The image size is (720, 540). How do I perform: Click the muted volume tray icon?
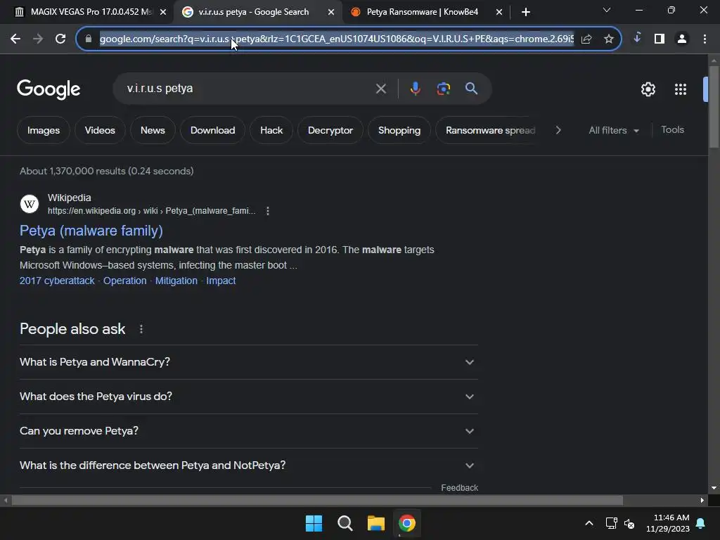point(629,523)
